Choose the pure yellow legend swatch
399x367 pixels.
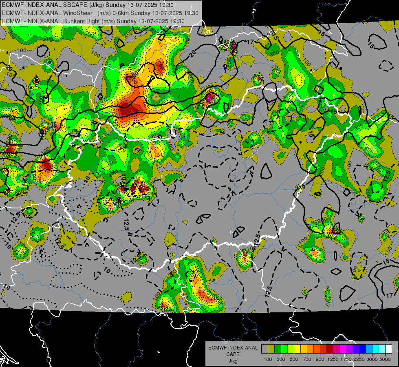point(297,349)
